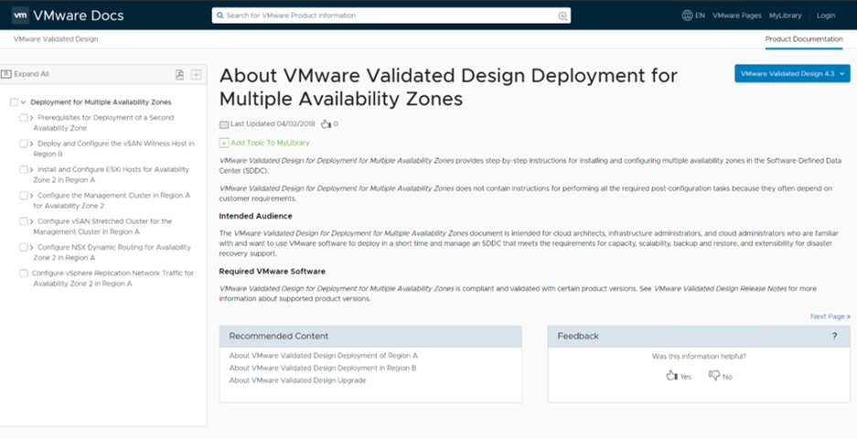Expand Configure vSAN Stretched Cluster chevron

pyautogui.click(x=32, y=221)
